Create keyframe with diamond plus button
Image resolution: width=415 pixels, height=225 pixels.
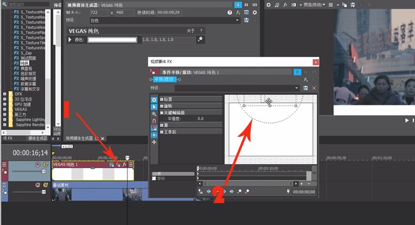[x=240, y=191]
